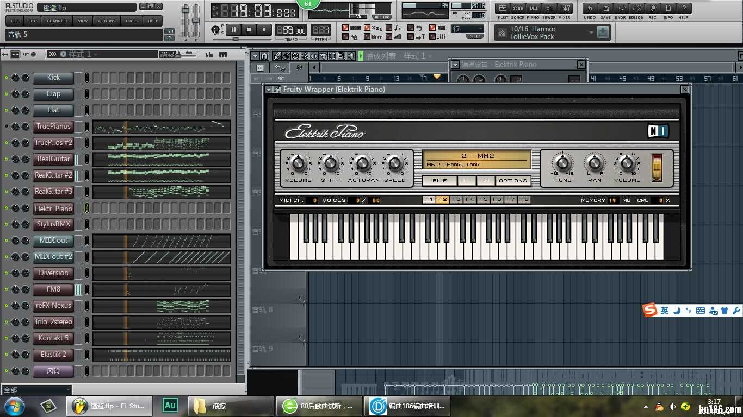Select the slip tool in playlist toolbar
This screenshot has width=743, height=417.
pos(314,56)
